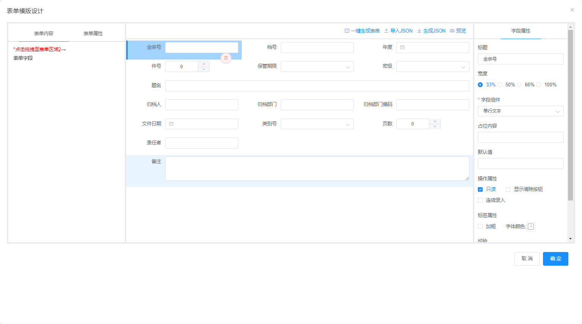The width and height of the screenshot is (582, 324).
Task: Open the 类别号 dropdown
Action: pyautogui.click(x=317, y=124)
